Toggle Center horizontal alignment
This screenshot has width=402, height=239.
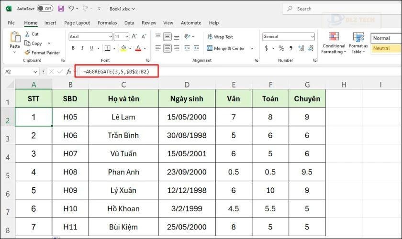(x=167, y=48)
